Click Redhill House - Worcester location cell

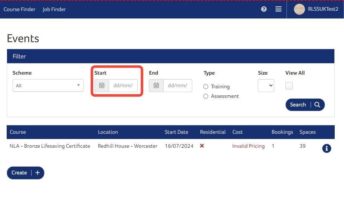127,146
